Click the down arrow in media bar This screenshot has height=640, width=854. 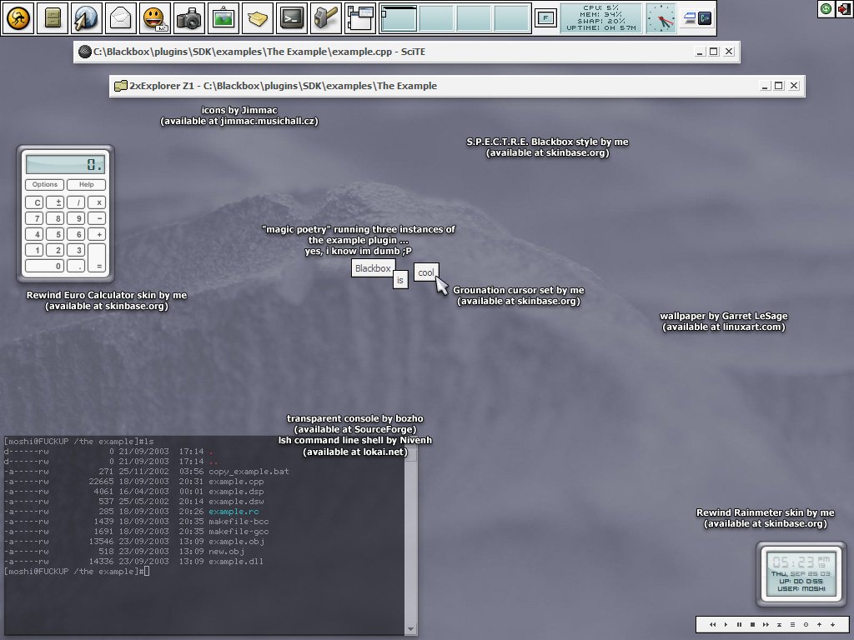coord(833,624)
